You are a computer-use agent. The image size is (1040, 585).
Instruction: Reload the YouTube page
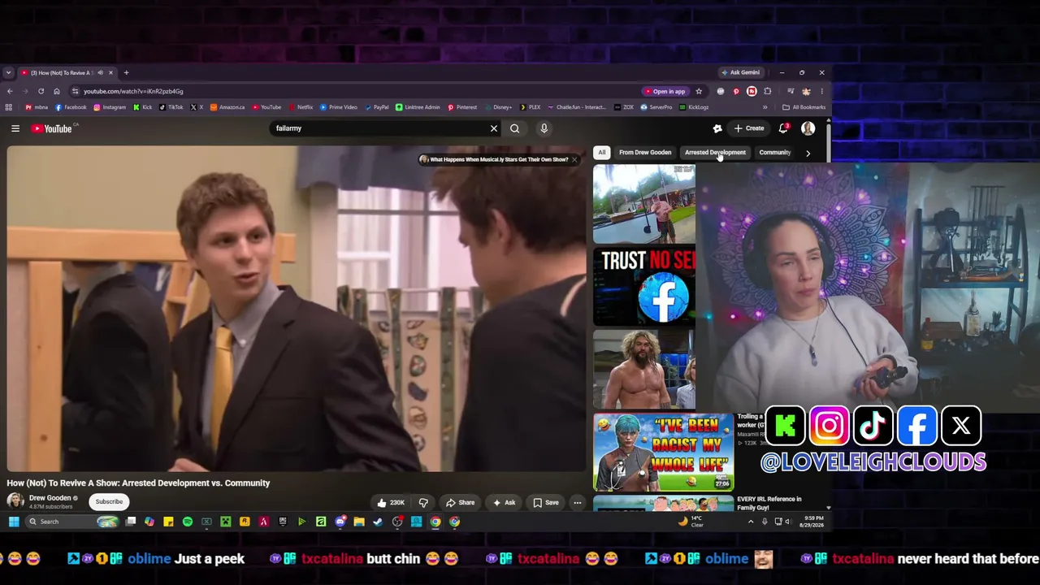click(41, 91)
